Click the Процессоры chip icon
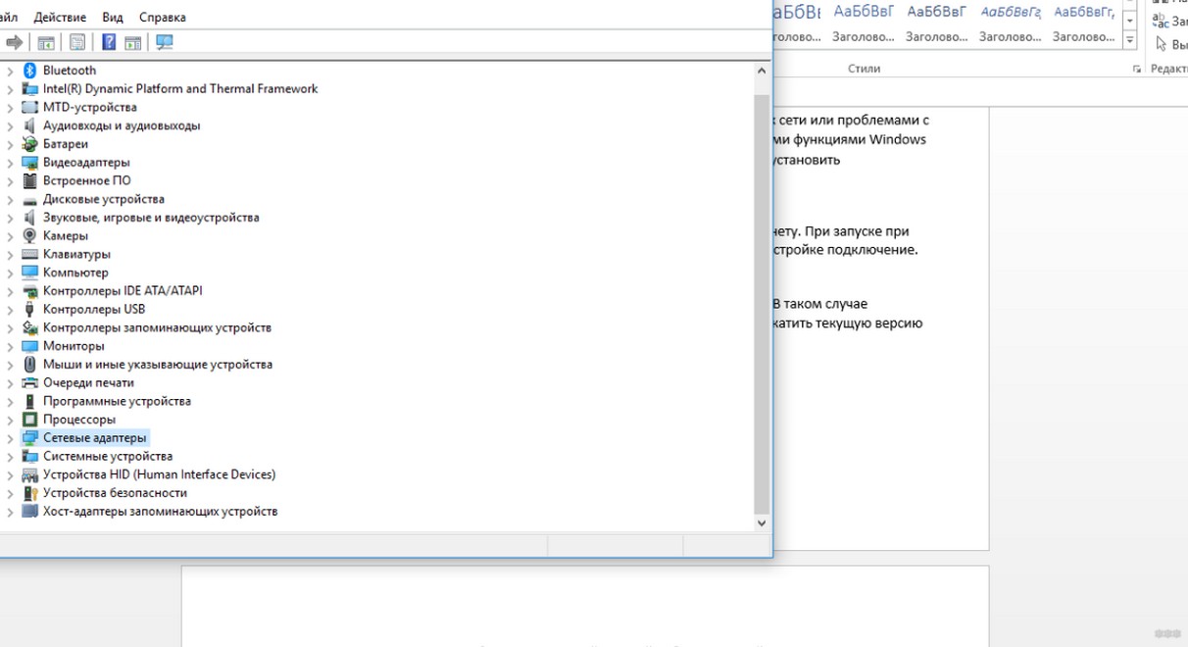The image size is (1188, 647). (x=29, y=420)
